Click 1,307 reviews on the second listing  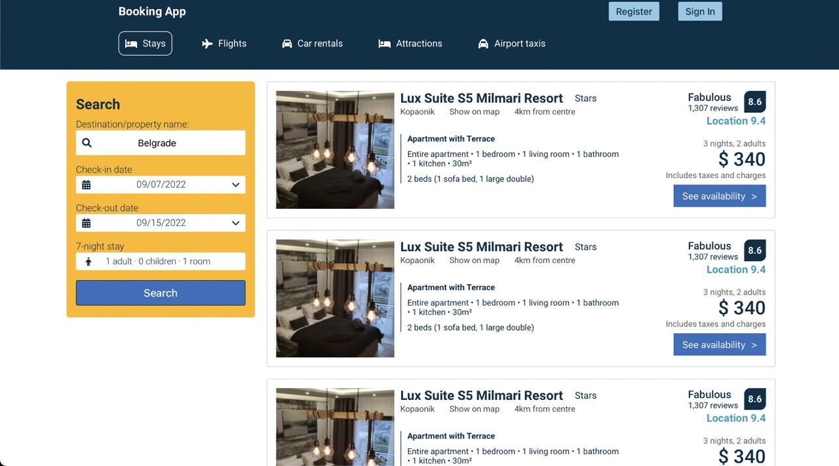(713, 257)
